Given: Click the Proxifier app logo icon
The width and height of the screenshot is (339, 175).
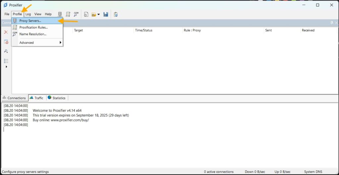Looking at the screenshot, I should tap(5, 5).
